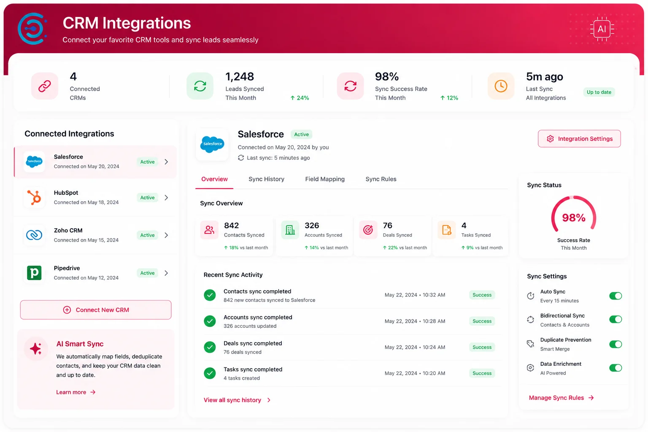The width and height of the screenshot is (648, 432).
Task: Click the 98% success rate gauge
Action: pyautogui.click(x=574, y=214)
